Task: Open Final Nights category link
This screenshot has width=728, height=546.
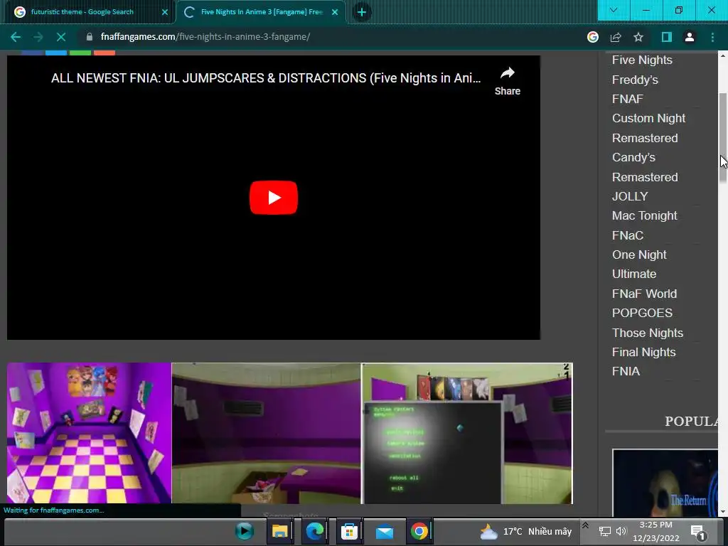Action: (644, 353)
